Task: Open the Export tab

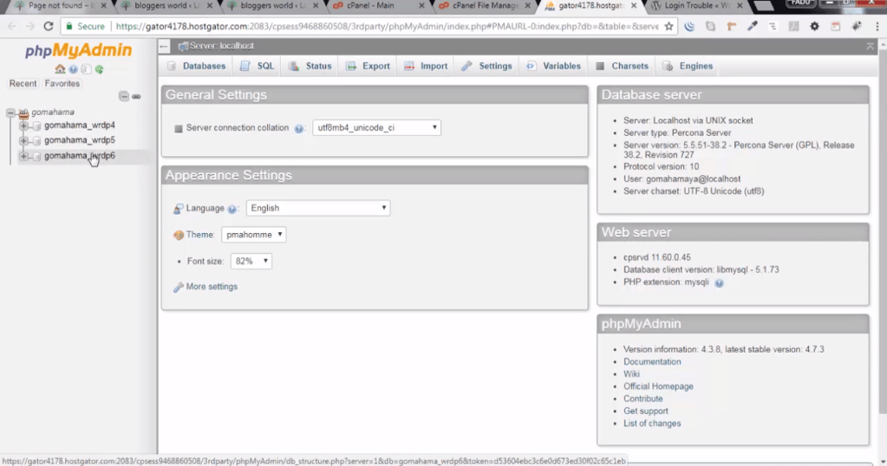Action: [x=368, y=66]
